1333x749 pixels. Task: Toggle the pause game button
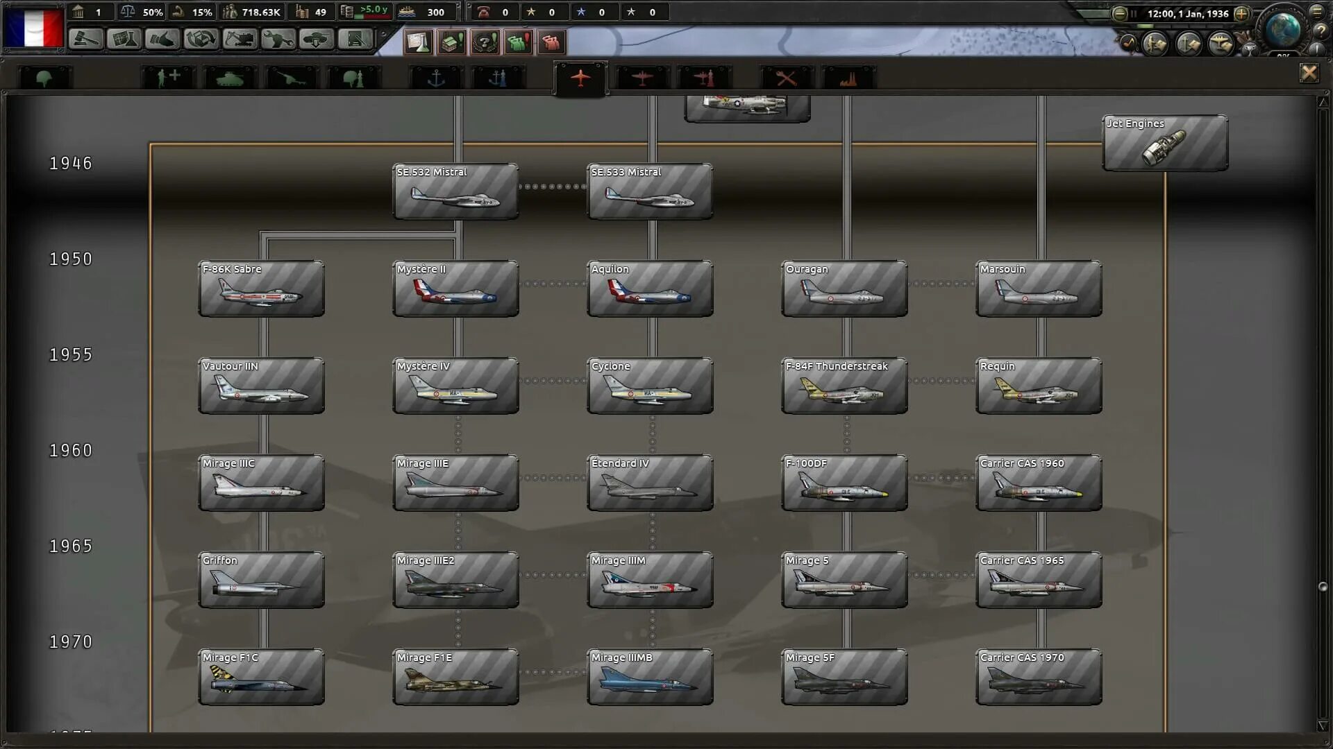[x=1134, y=13]
